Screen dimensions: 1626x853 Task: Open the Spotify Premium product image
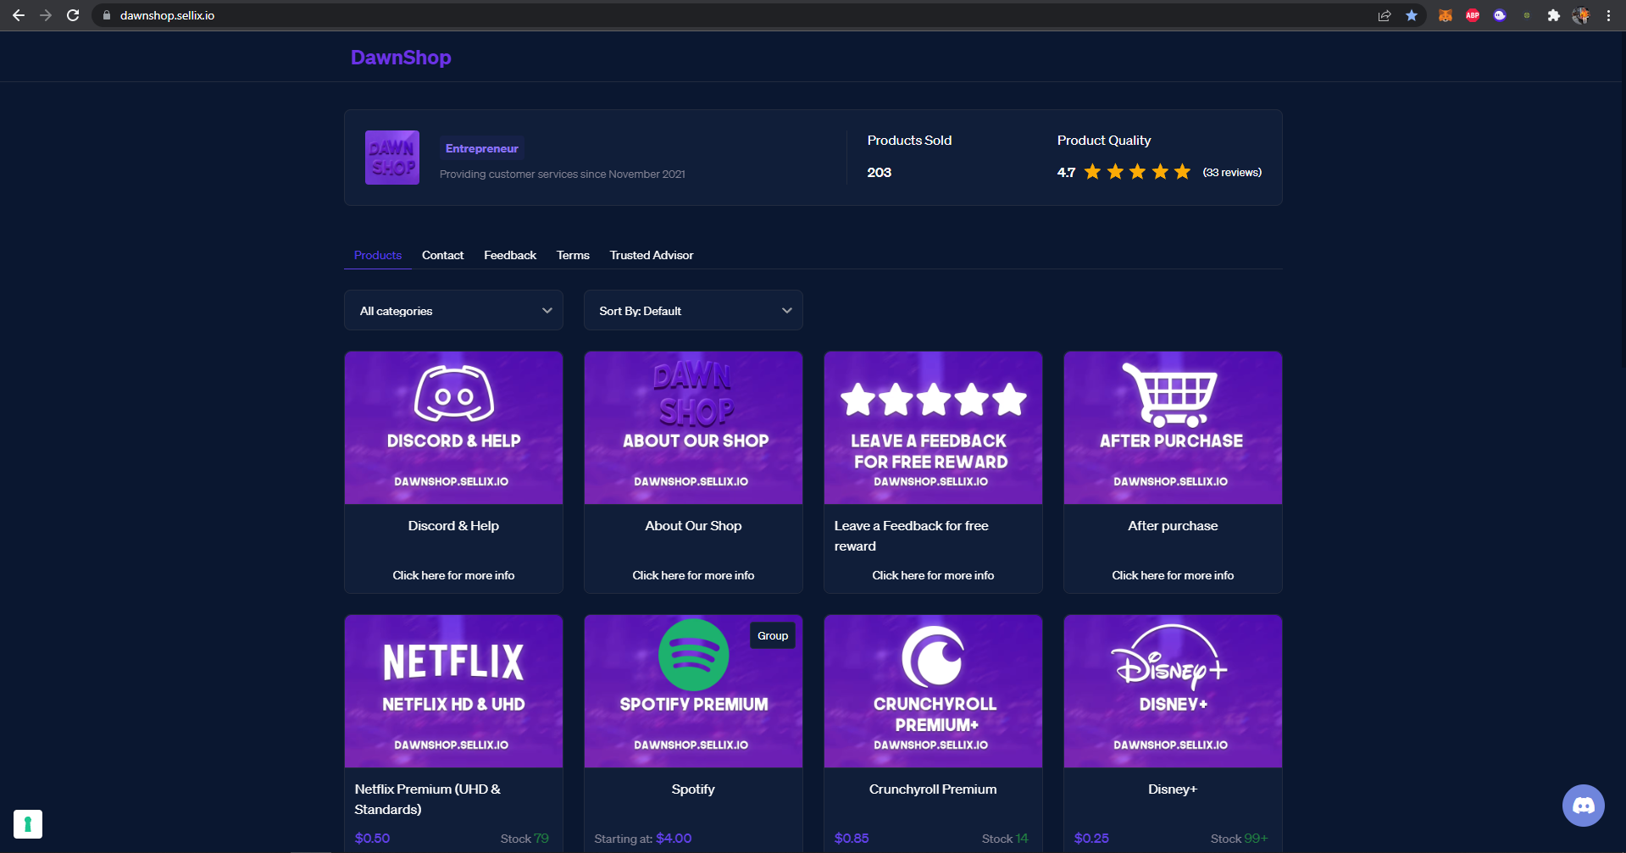coord(693,691)
